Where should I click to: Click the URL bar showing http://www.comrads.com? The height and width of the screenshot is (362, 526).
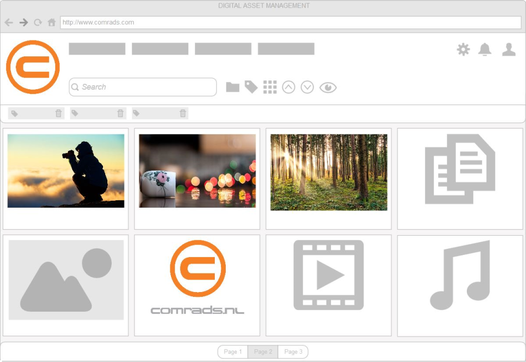coord(290,22)
